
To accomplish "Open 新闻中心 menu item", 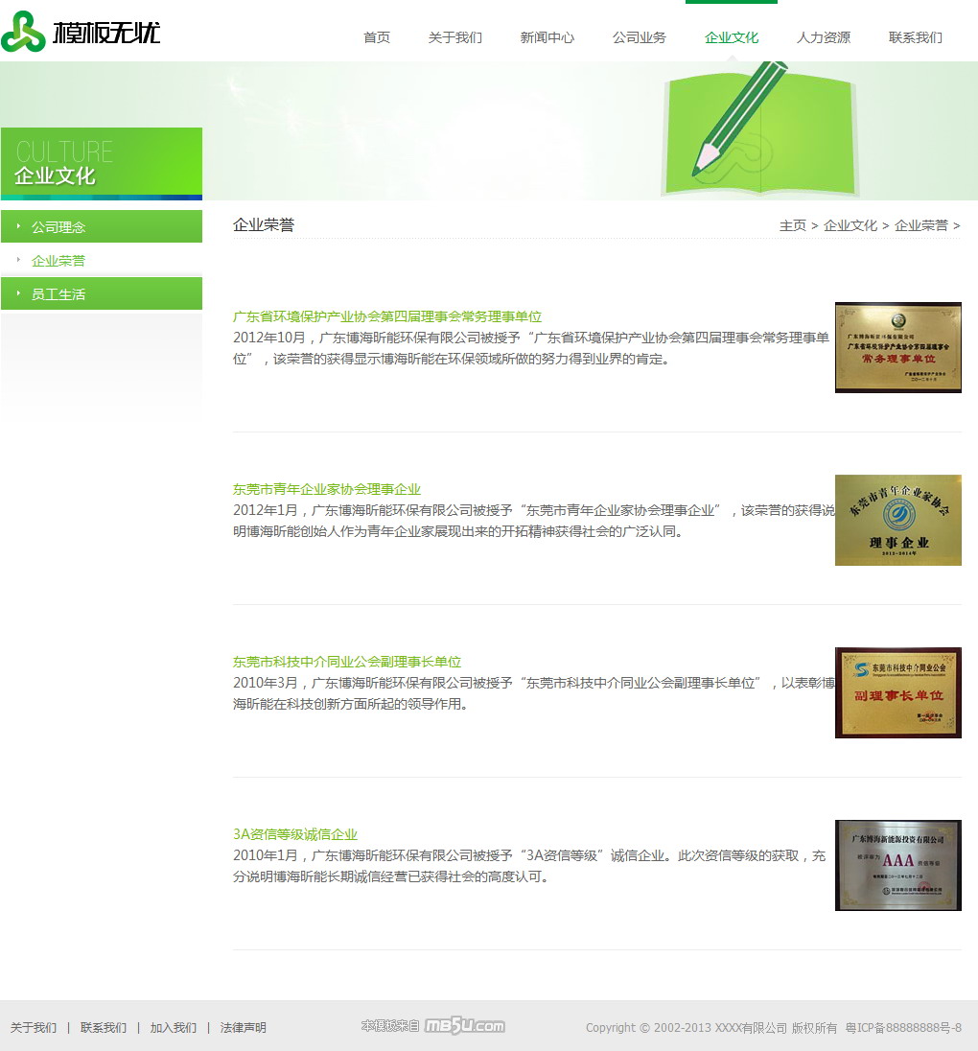I will pyautogui.click(x=547, y=37).
